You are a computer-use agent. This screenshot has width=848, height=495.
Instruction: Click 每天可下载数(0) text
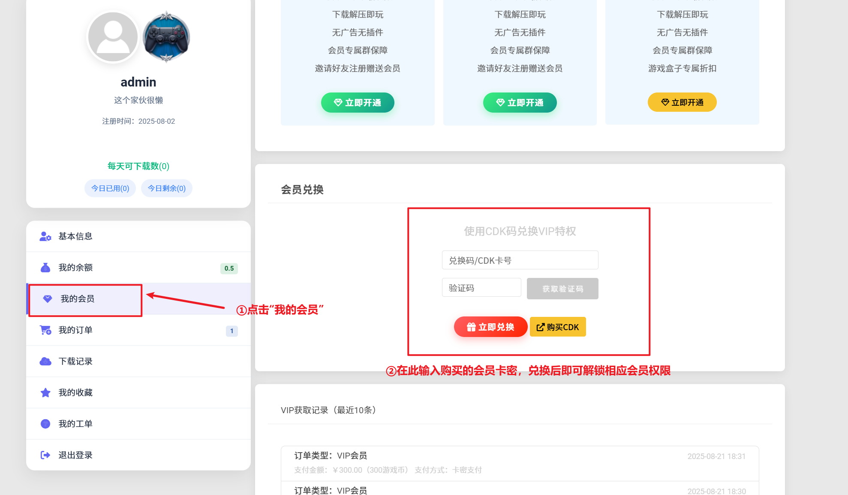click(138, 166)
